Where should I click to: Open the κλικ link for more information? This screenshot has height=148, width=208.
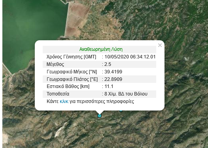point(64,101)
